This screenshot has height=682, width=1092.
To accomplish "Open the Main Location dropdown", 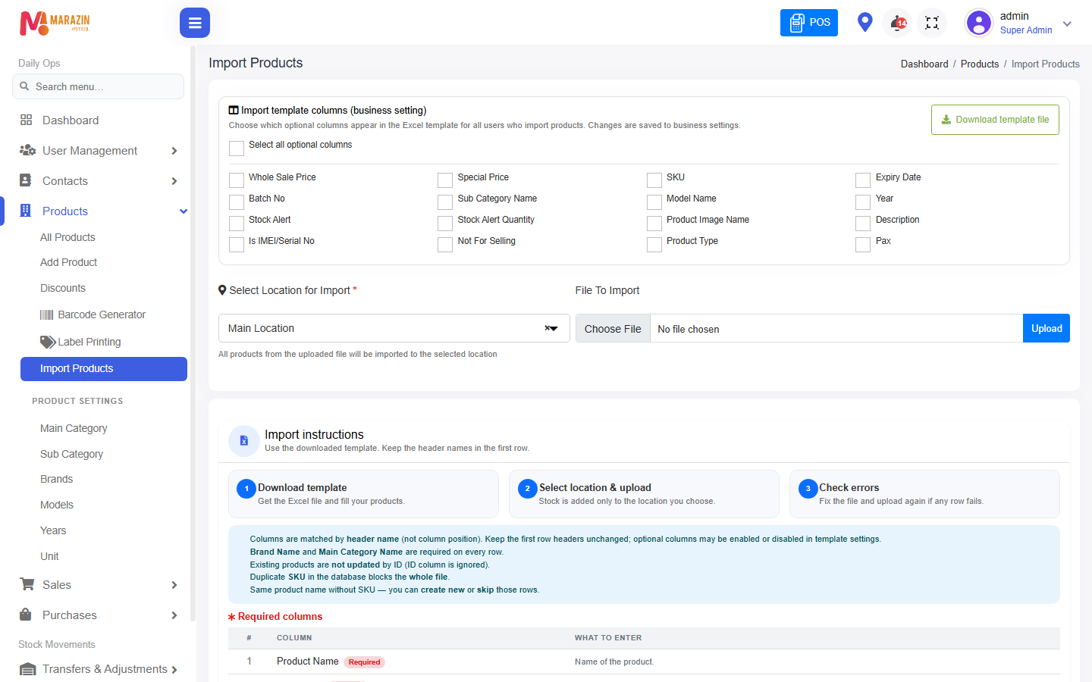I will tap(394, 328).
